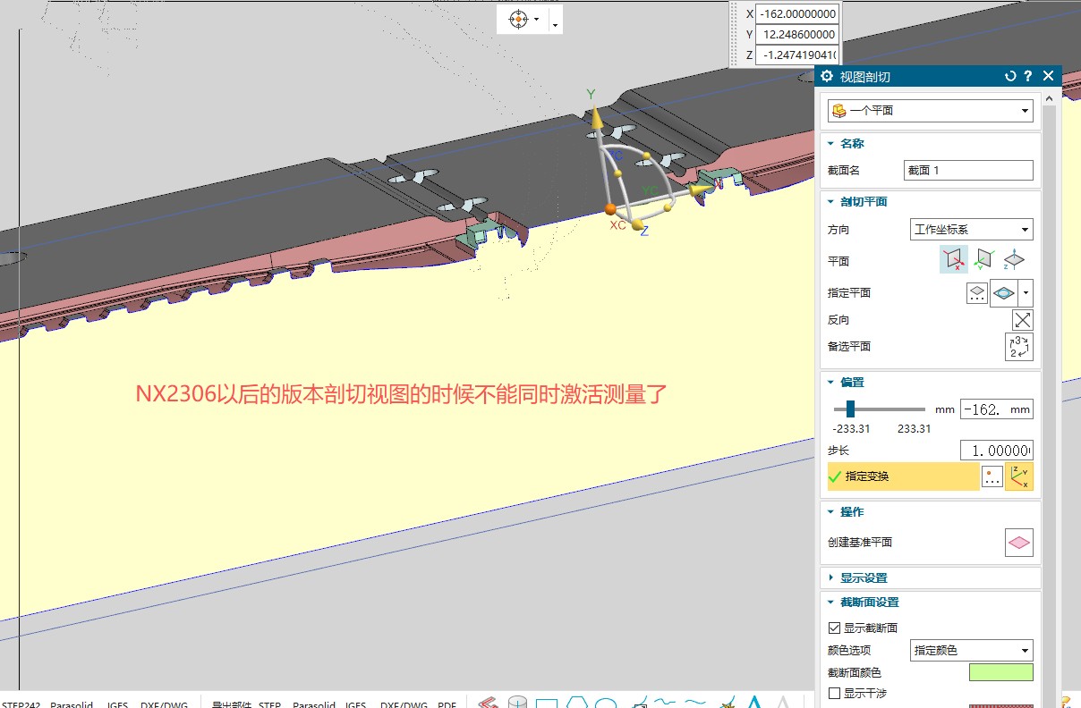The height and width of the screenshot is (708, 1081).
Task: Click the reverse direction (反向) icon
Action: pos(1022,320)
